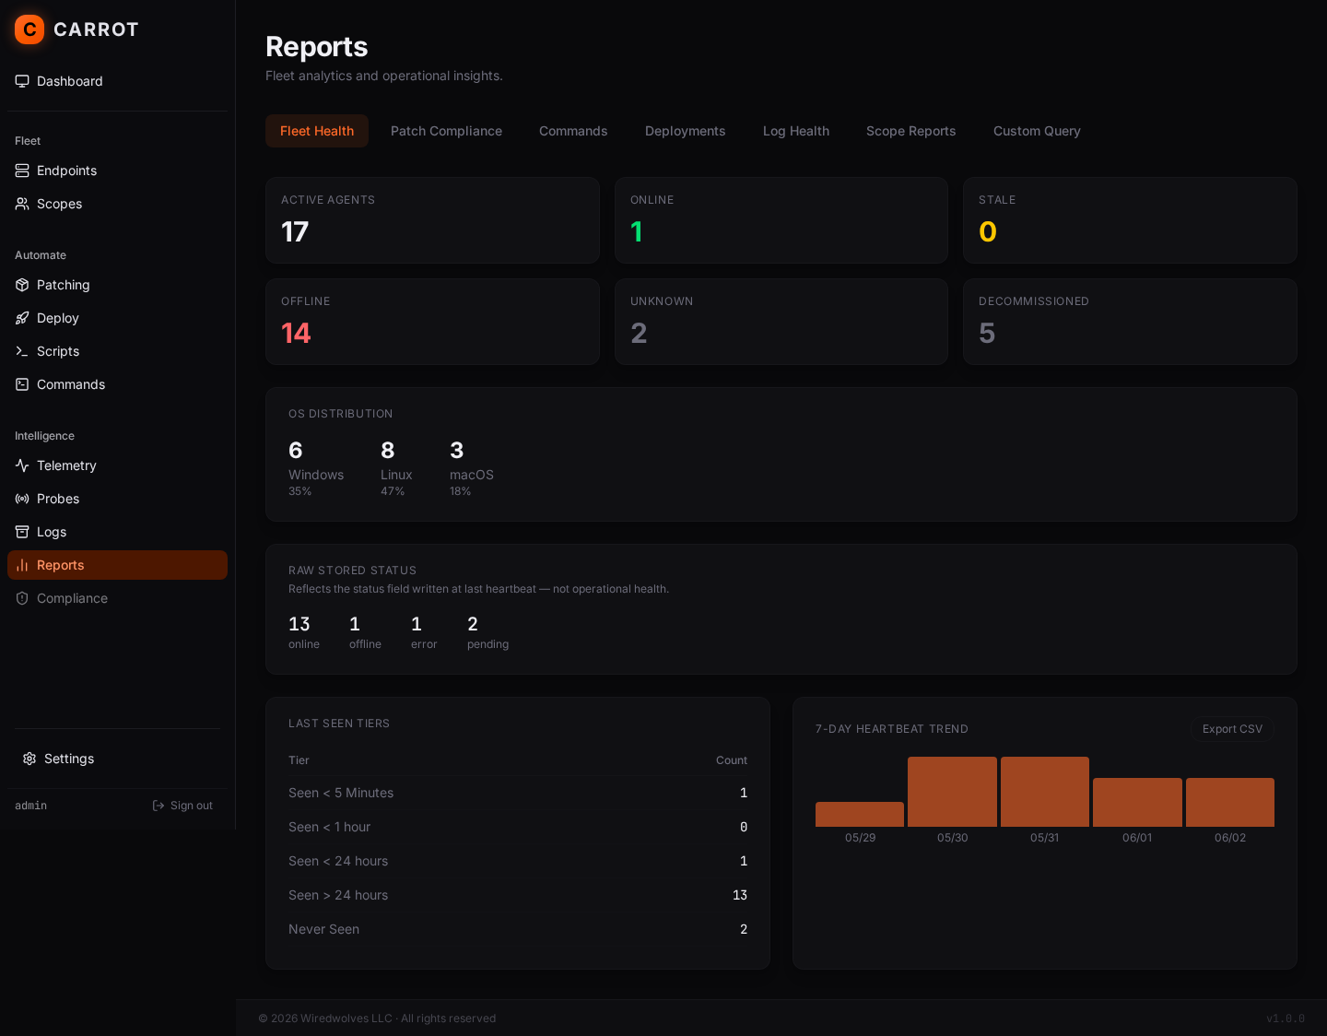Click the Sign out link
The image size is (1327, 1036).
coord(182,806)
